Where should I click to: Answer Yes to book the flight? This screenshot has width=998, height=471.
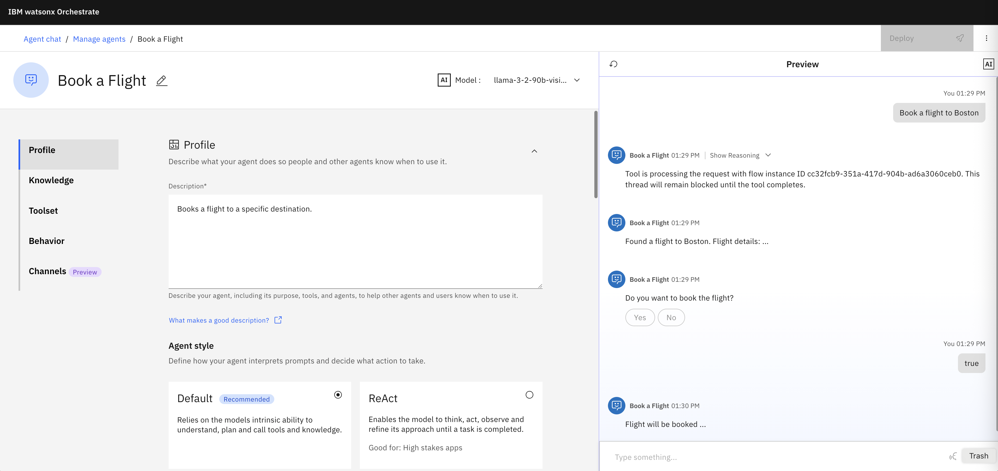pyautogui.click(x=640, y=318)
